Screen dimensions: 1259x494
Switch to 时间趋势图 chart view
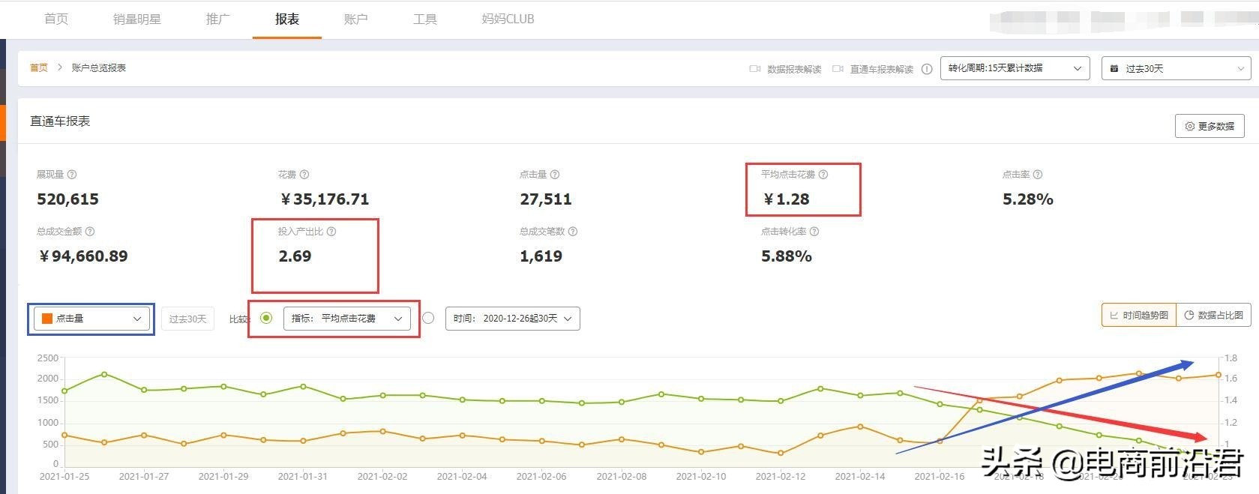tap(1138, 315)
